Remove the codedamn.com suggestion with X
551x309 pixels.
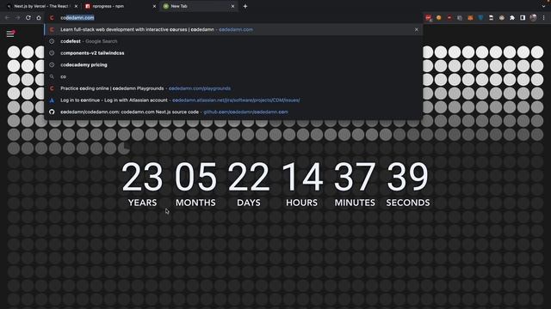(x=417, y=29)
